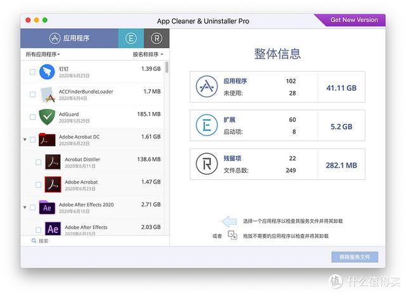This screenshot has height=295, width=406.
Task: Select the 钉钉 app icon
Action: coord(47,72)
